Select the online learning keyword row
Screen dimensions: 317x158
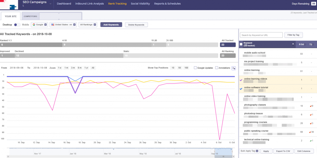[278, 72]
